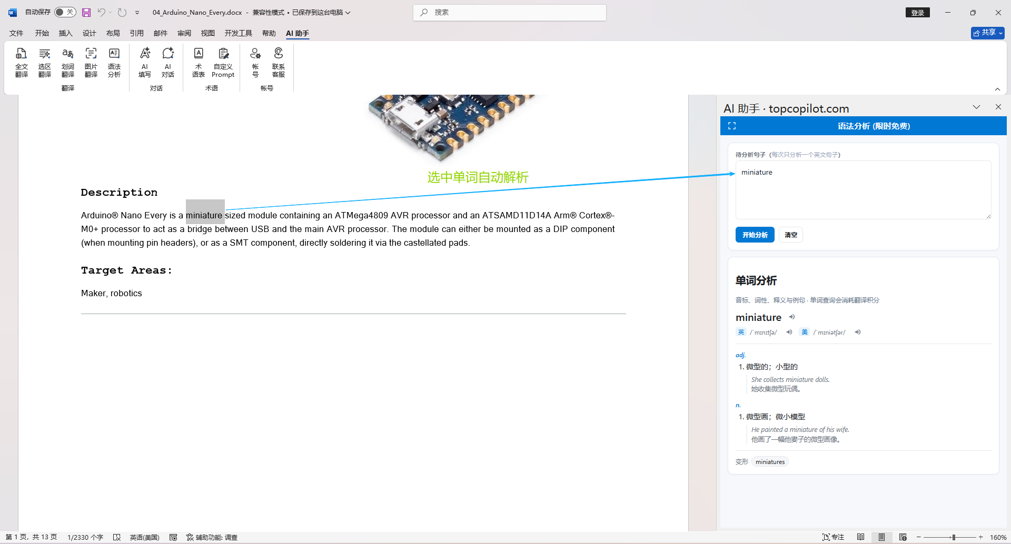Open the 术语表 glossary icon
The height and width of the screenshot is (544, 1011).
pos(199,62)
